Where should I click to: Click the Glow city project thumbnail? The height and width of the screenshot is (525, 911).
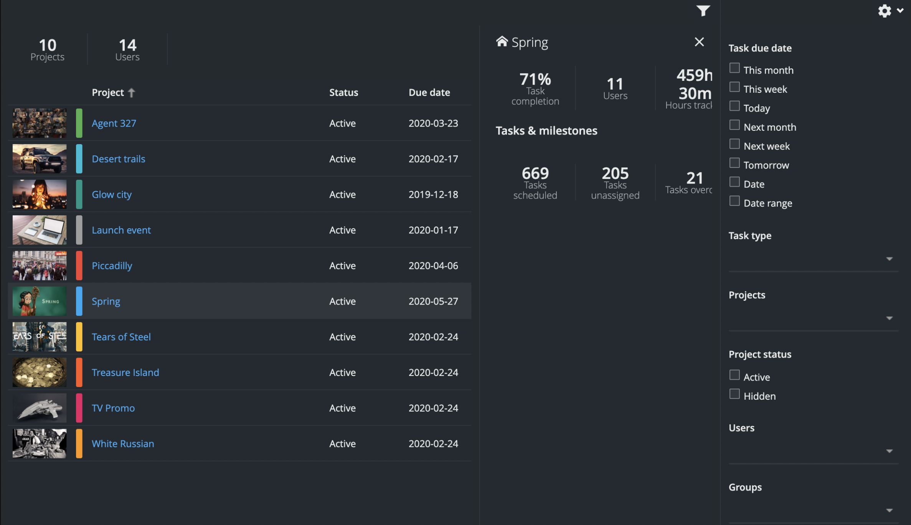point(39,194)
